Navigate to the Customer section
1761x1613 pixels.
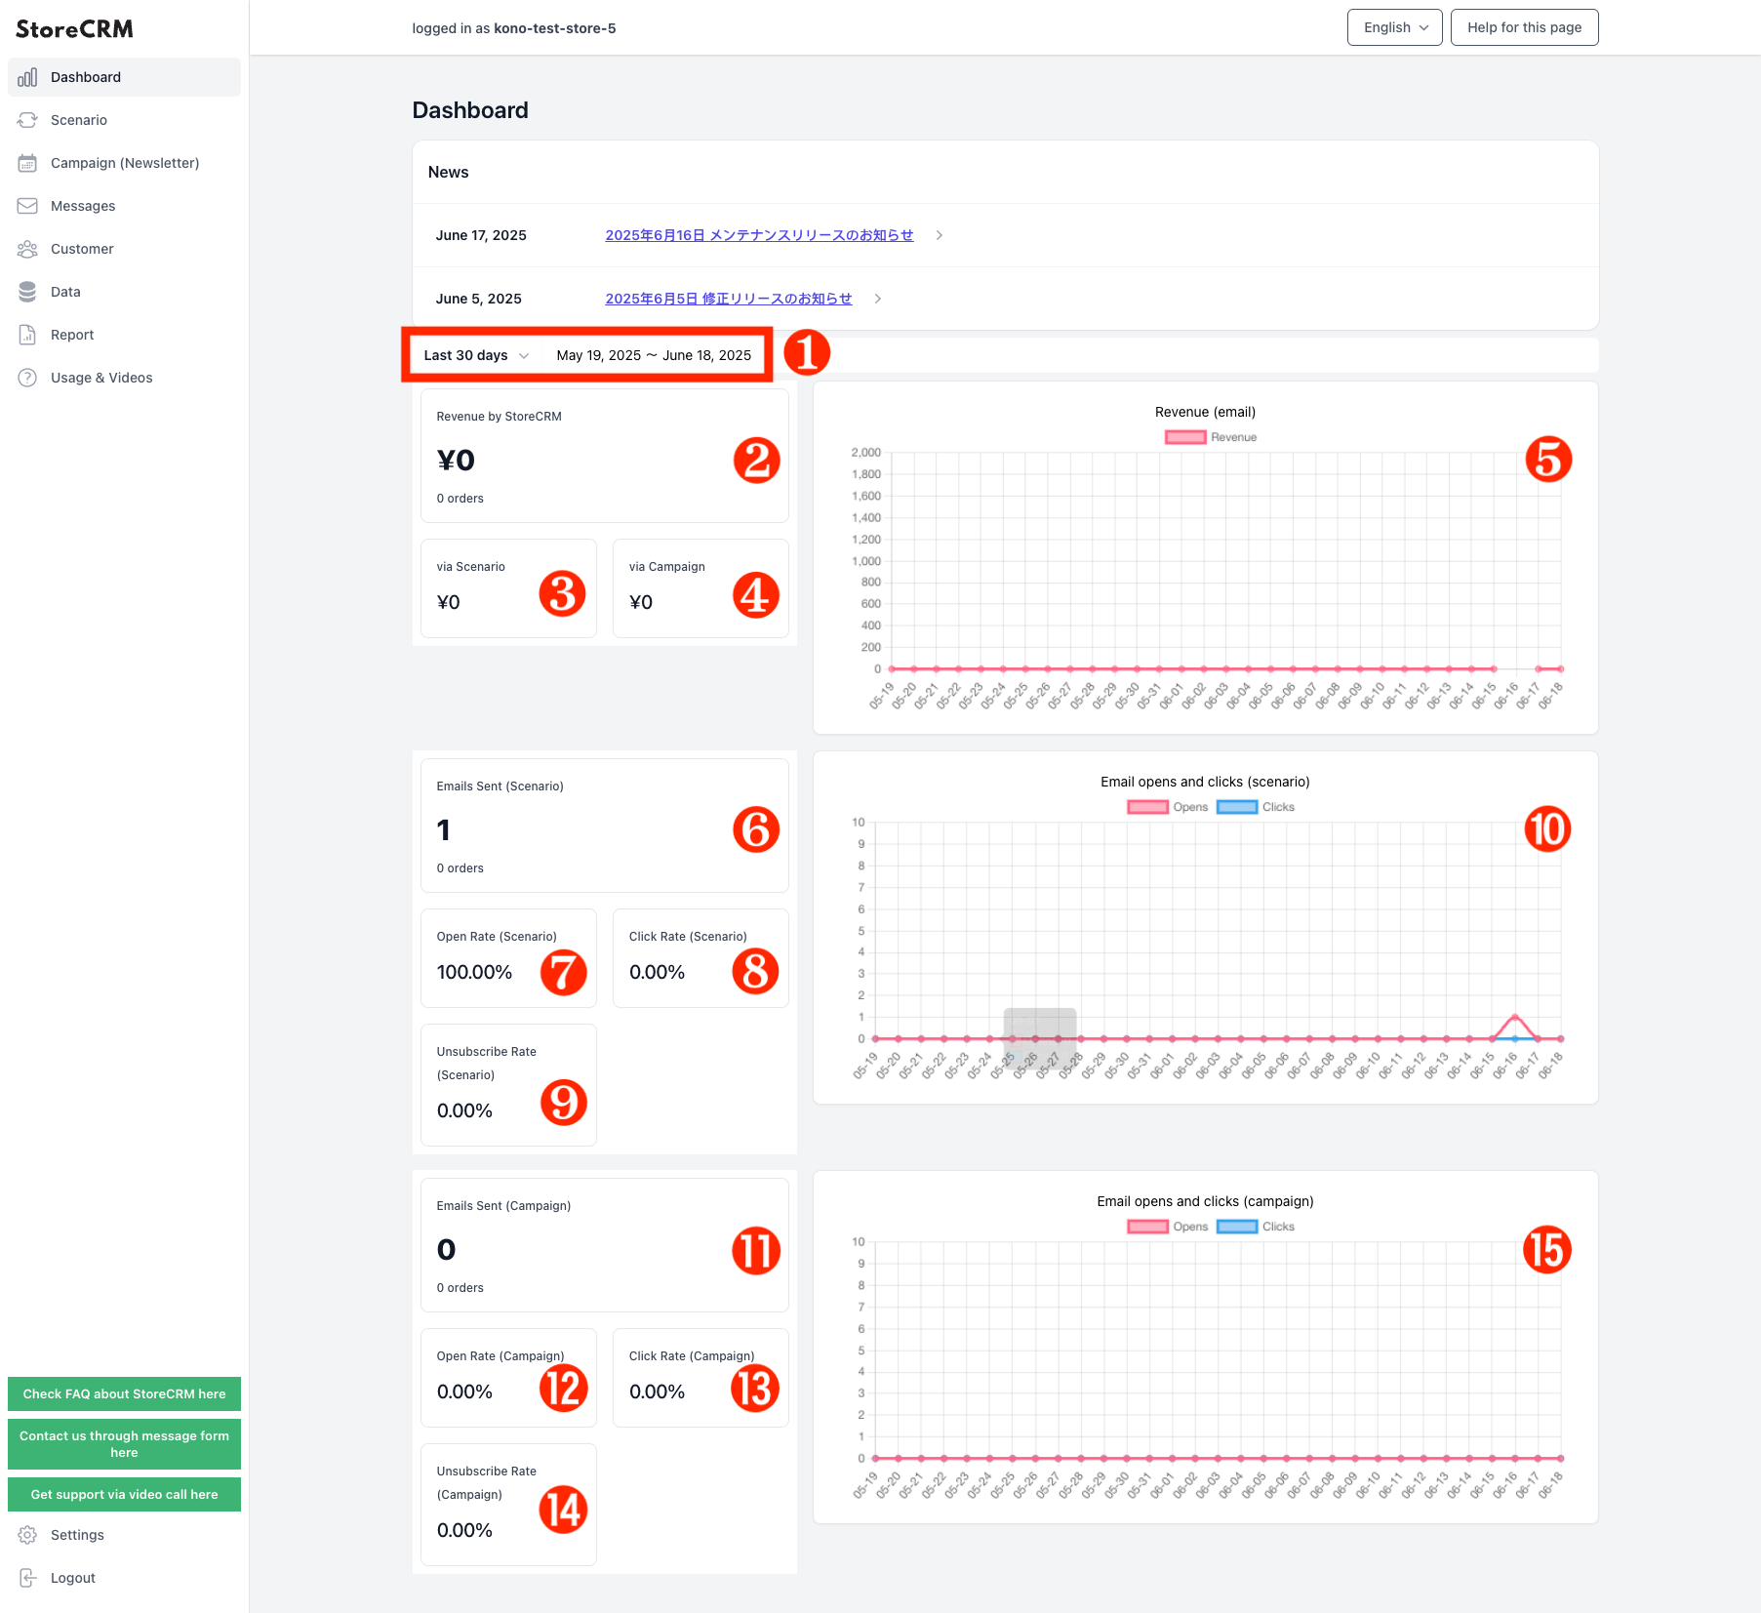[x=124, y=249]
